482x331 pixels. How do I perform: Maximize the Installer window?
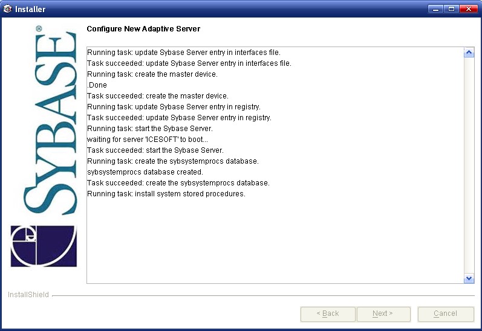pos(451,9)
